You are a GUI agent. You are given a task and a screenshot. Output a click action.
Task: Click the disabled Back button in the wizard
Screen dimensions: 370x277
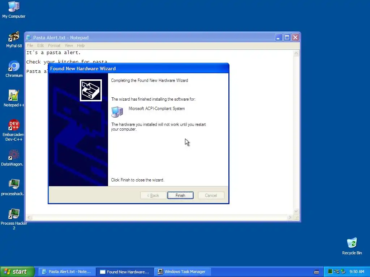(x=153, y=195)
